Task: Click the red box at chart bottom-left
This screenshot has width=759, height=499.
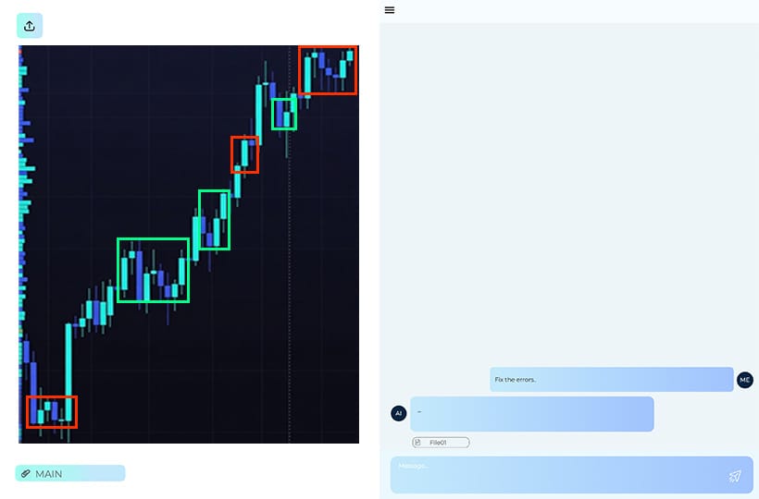Action: tap(52, 411)
